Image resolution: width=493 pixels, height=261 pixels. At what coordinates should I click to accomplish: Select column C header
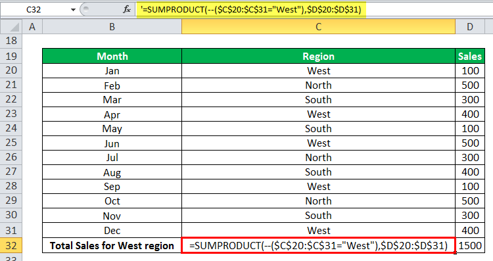[319, 27]
